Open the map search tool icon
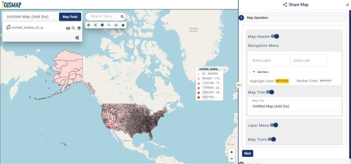The height and width of the screenshot is (164, 351). tap(109, 25)
